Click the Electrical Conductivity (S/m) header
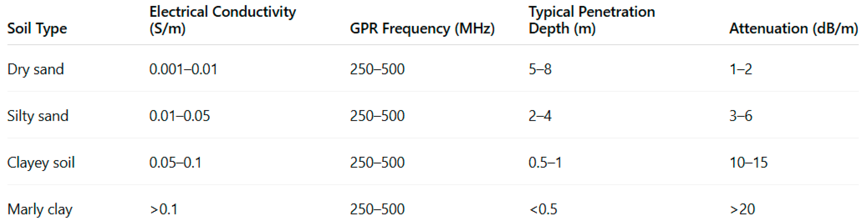 tap(222, 20)
